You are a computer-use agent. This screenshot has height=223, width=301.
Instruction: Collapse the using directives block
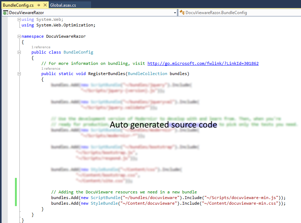pyautogui.click(x=19, y=19)
